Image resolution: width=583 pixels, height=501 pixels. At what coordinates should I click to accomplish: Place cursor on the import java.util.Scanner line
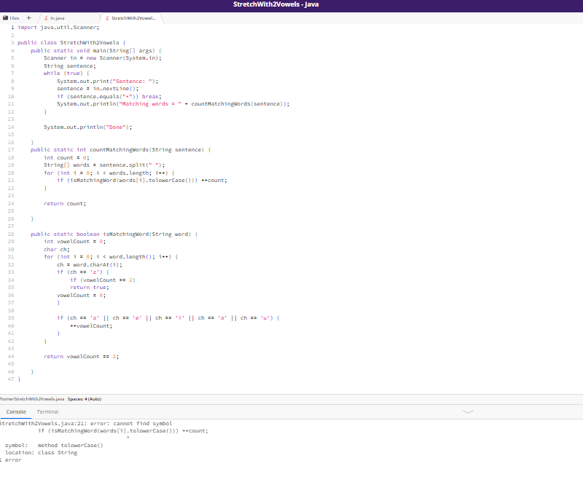click(58, 28)
